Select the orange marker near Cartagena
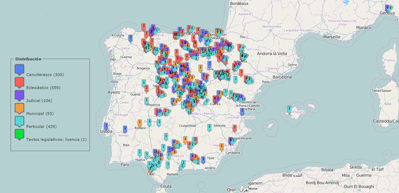The width and height of the screenshot is (399, 193). coord(222,147)
